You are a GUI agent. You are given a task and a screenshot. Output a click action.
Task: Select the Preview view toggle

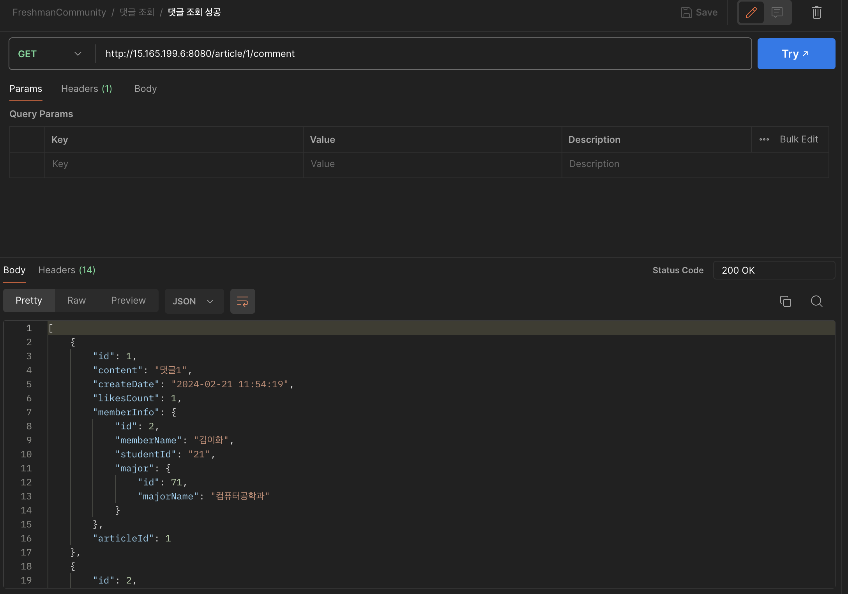[128, 301]
